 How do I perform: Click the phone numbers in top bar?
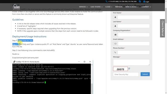pyautogui.click(x=122, y=2)
